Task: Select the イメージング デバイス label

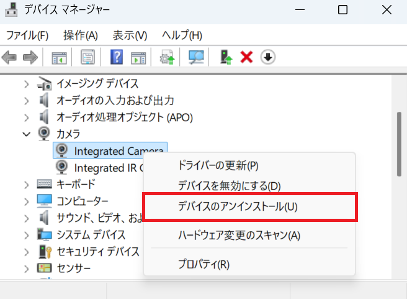Action: [x=97, y=84]
